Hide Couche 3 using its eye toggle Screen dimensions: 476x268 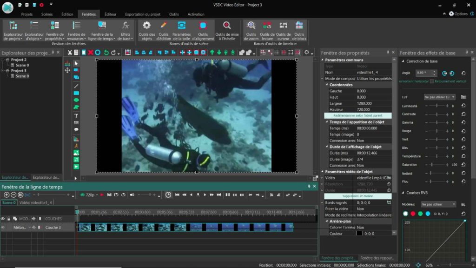point(3,228)
